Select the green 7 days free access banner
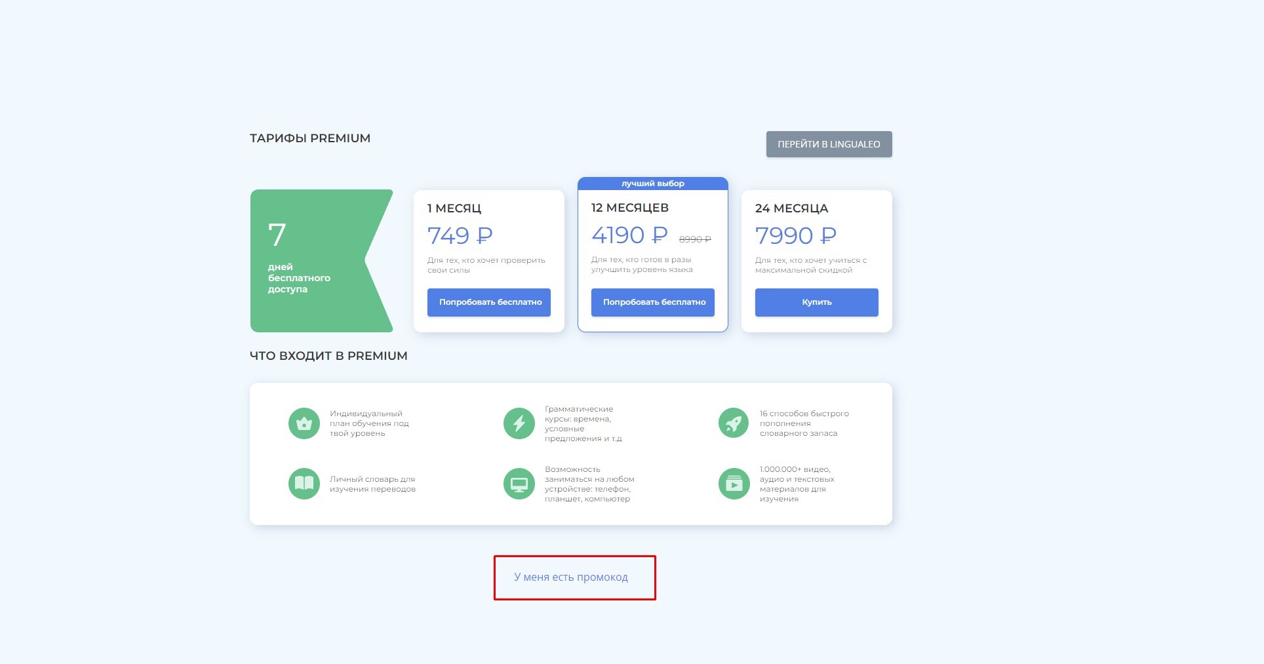 321,261
